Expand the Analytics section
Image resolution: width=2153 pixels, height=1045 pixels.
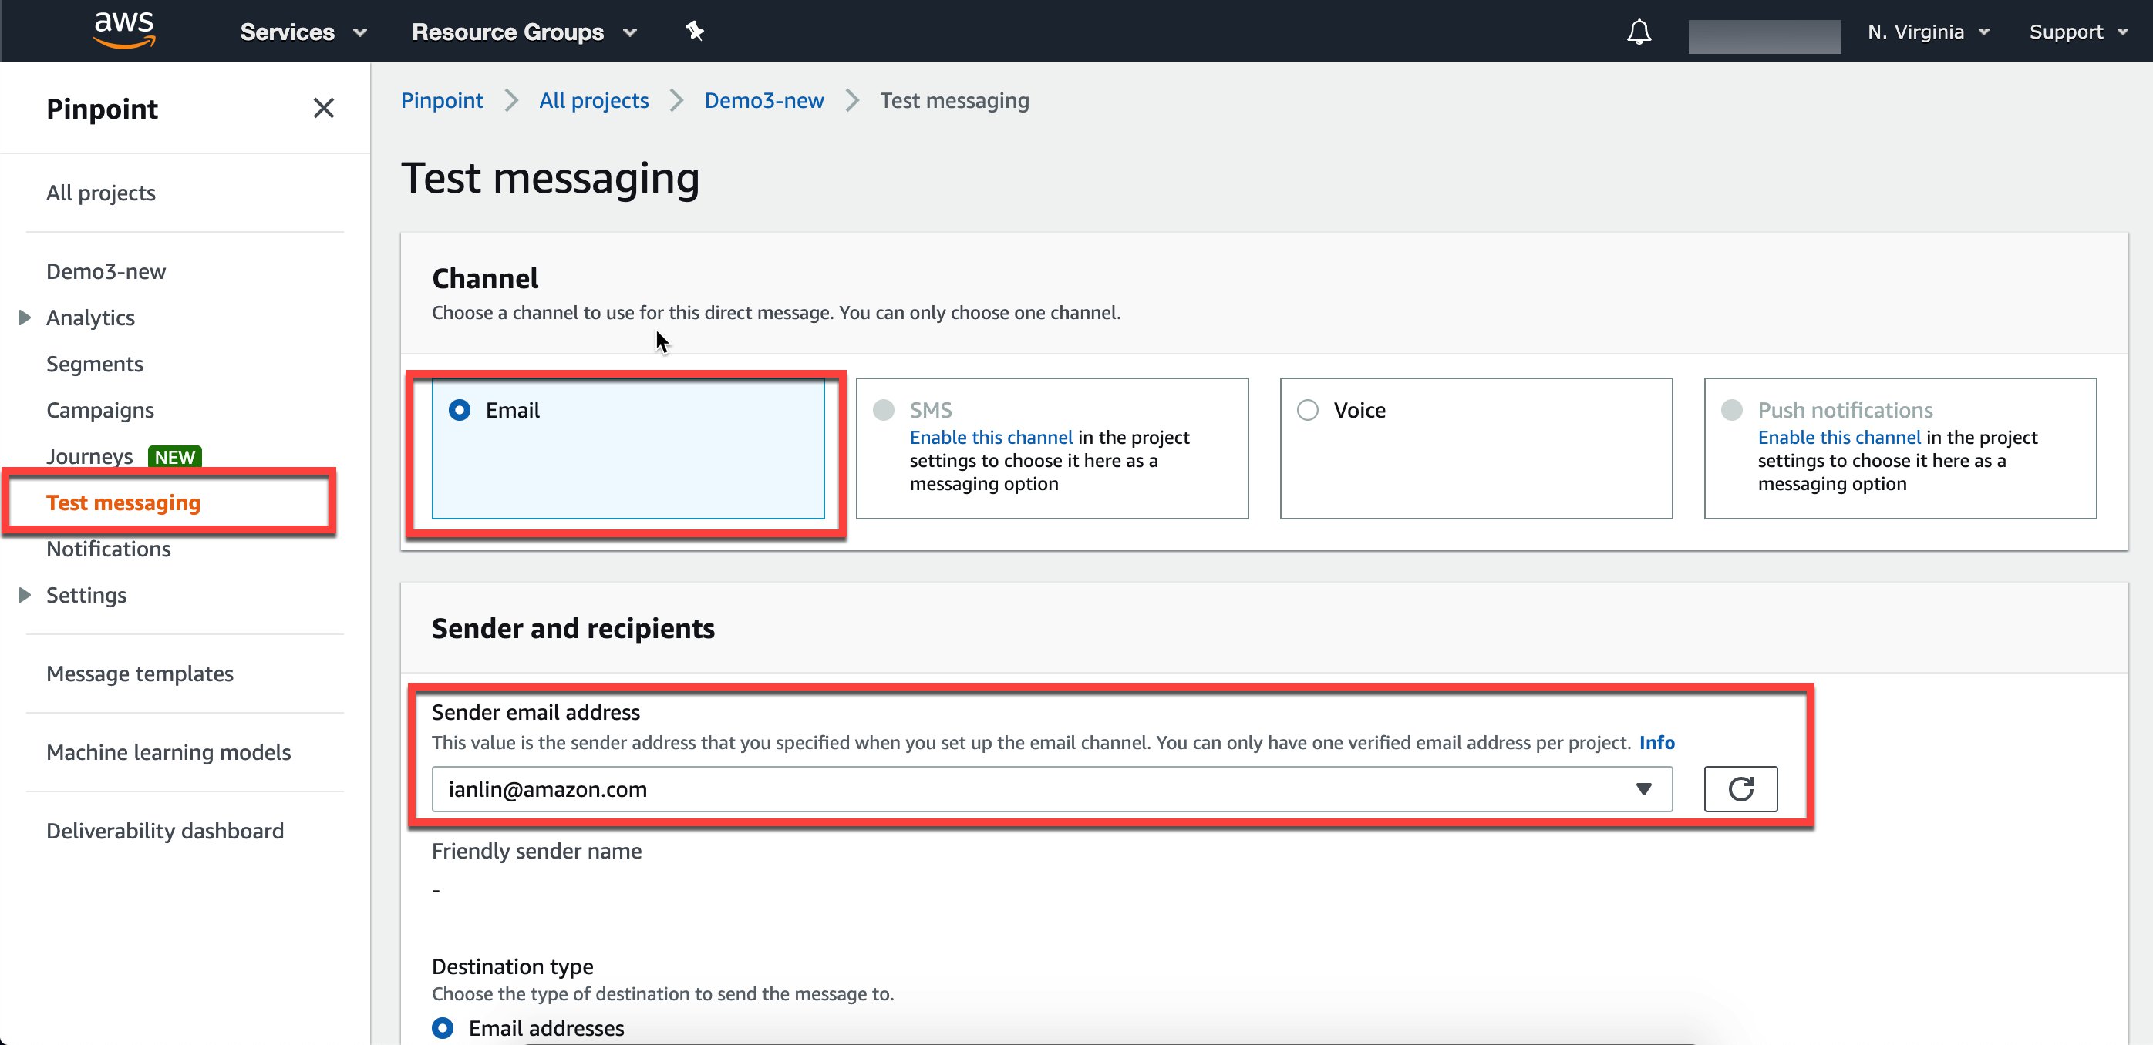coord(24,318)
